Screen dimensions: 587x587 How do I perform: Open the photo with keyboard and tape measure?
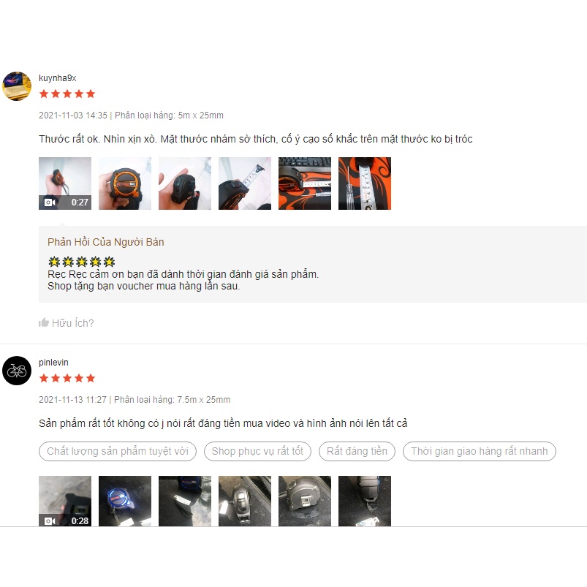(305, 183)
